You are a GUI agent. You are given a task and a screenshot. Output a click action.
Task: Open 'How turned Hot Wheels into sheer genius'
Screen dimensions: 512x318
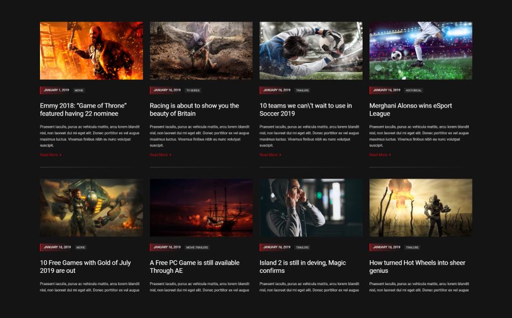418,267
